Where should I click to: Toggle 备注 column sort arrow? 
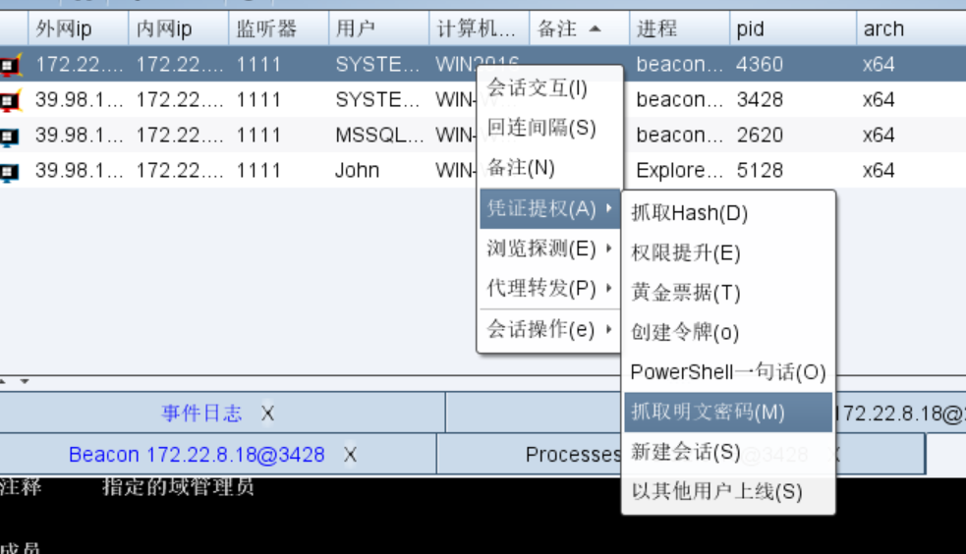[x=595, y=28]
